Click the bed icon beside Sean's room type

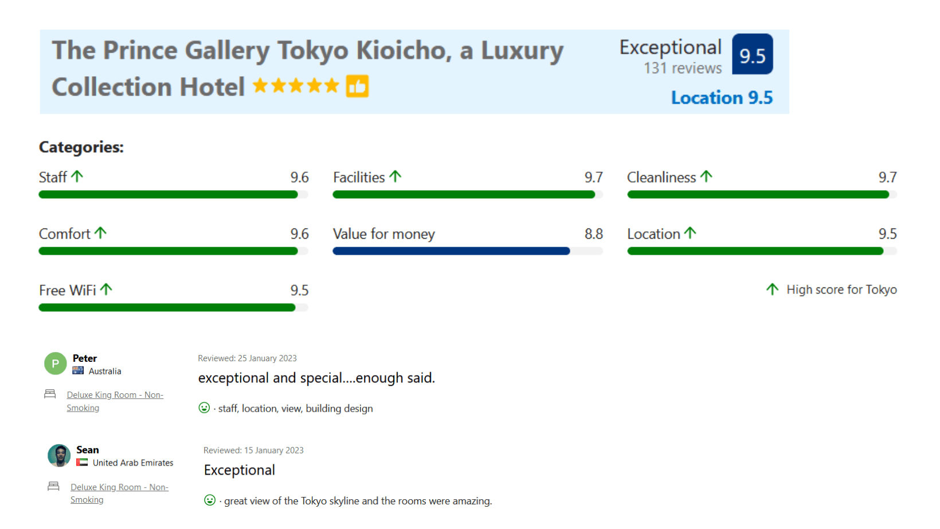click(53, 486)
